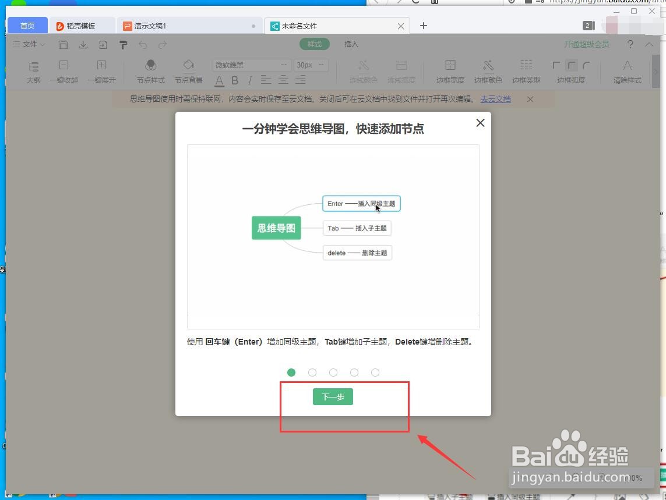The image size is (666, 500).
Task: Switch to the 稻壳模板 tab
Action: [82, 26]
